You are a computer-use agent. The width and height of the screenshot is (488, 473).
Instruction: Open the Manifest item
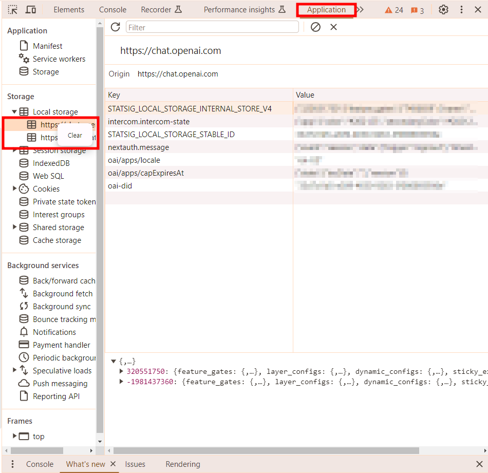(47, 46)
